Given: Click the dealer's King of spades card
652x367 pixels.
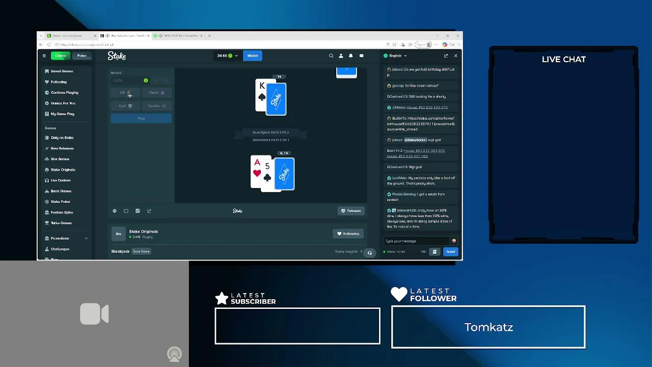Looking at the screenshot, I should pos(262,96).
